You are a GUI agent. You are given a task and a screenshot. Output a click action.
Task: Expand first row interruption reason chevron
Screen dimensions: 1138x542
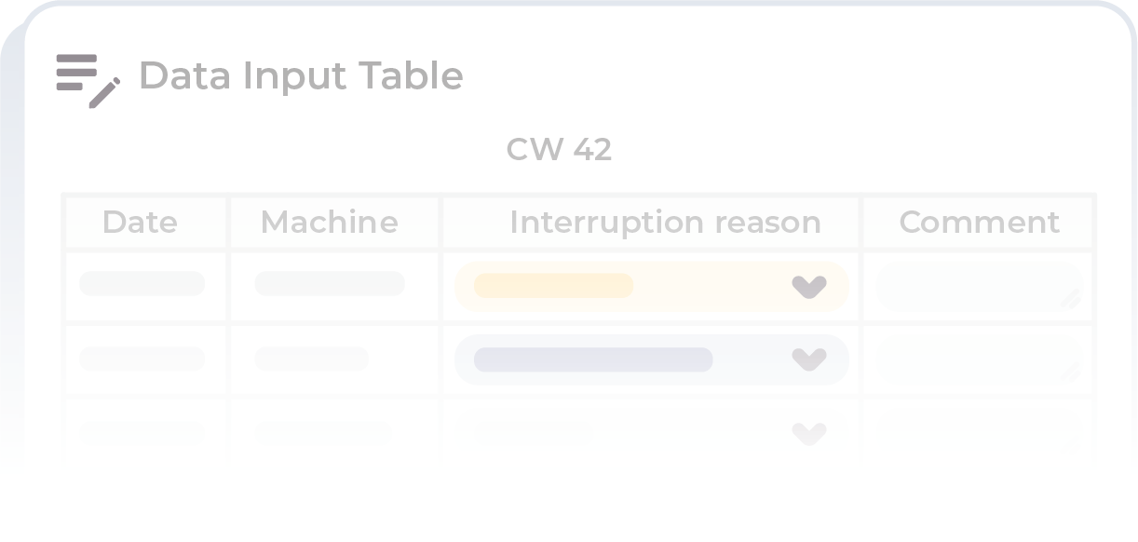808,286
